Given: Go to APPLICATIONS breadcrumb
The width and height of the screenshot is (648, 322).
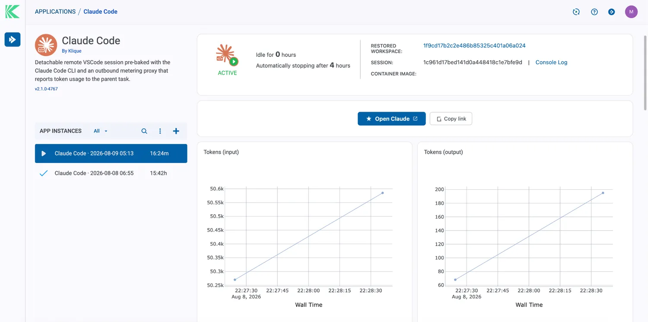Looking at the screenshot, I should 55,12.
